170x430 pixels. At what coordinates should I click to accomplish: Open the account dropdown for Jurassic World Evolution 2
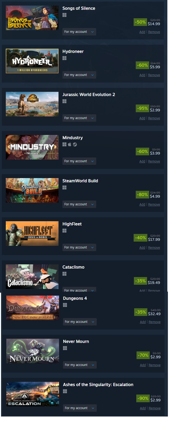pos(79,118)
